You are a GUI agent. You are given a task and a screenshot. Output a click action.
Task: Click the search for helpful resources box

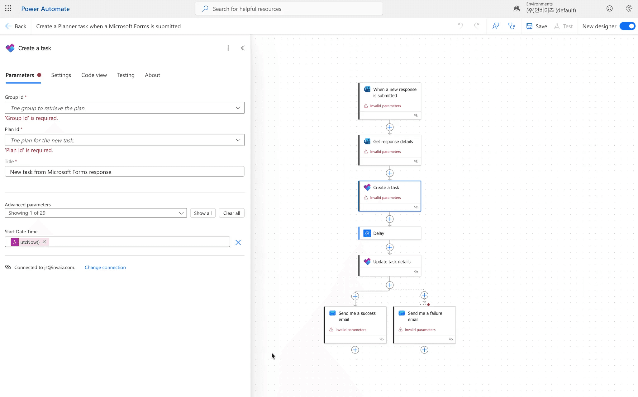(289, 9)
